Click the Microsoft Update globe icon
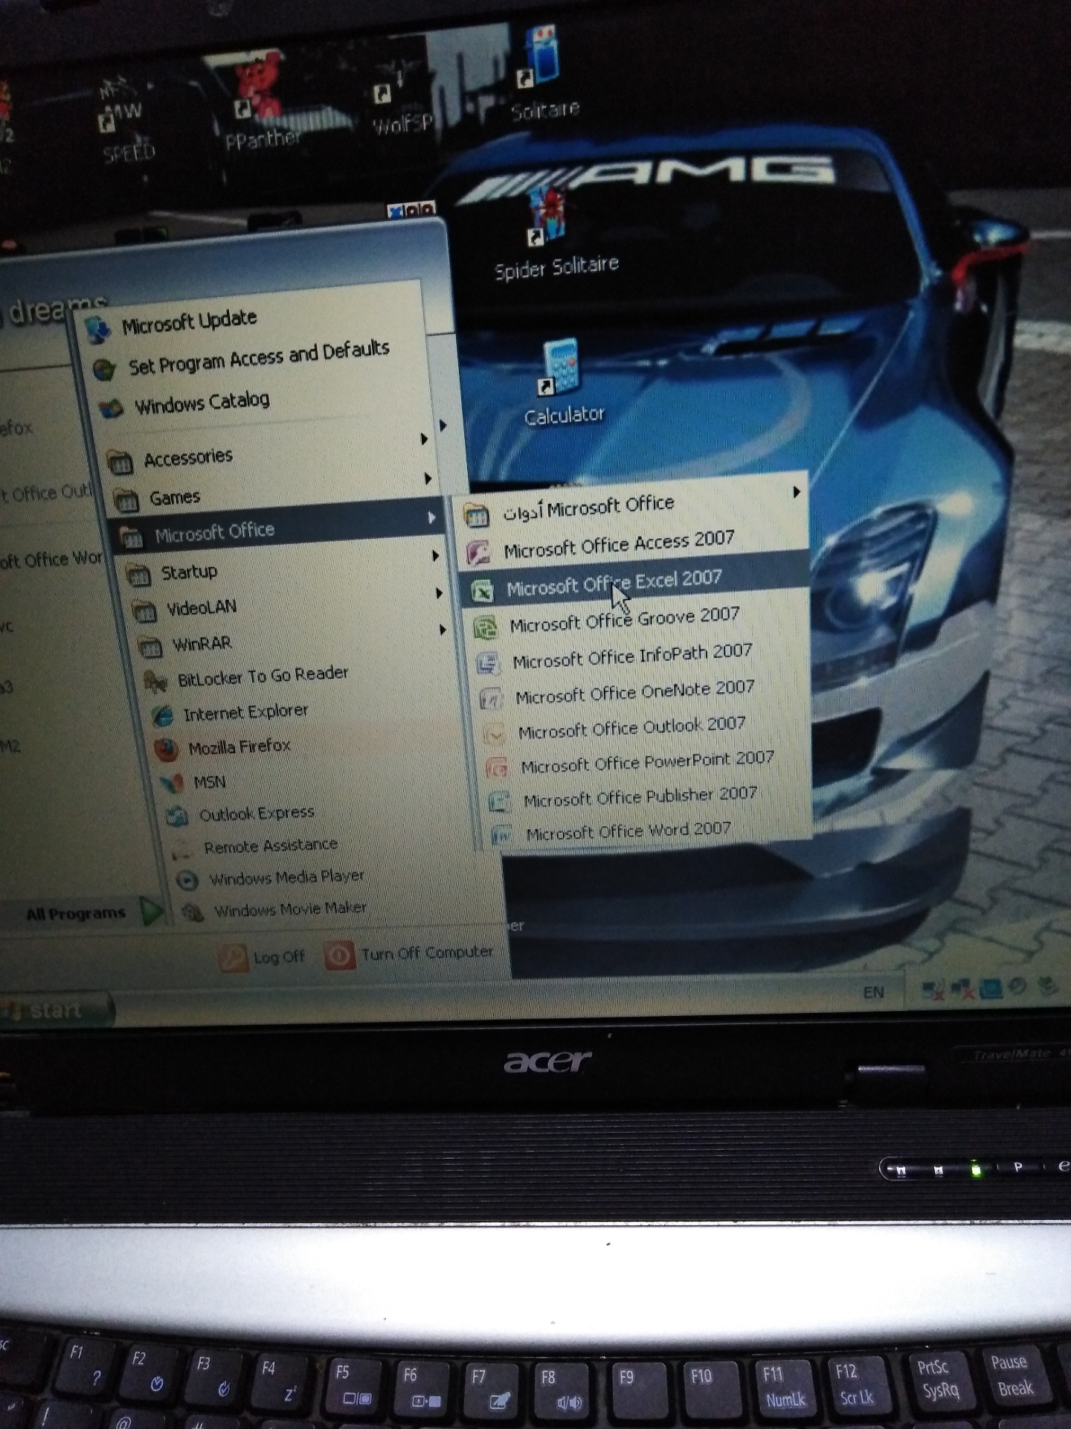The image size is (1071, 1429). pos(98,330)
